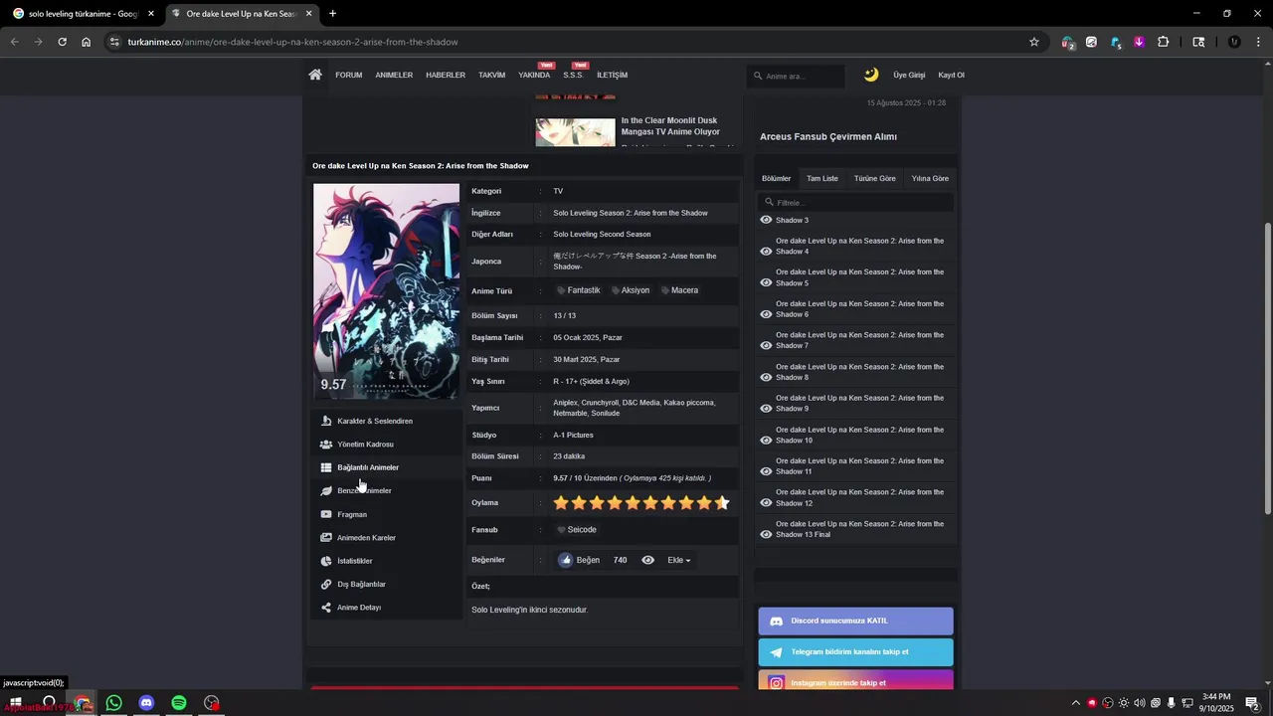Open a new browser tab
1273x716 pixels.
332,14
